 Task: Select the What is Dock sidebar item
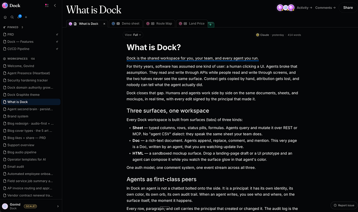pyautogui.click(x=31, y=102)
